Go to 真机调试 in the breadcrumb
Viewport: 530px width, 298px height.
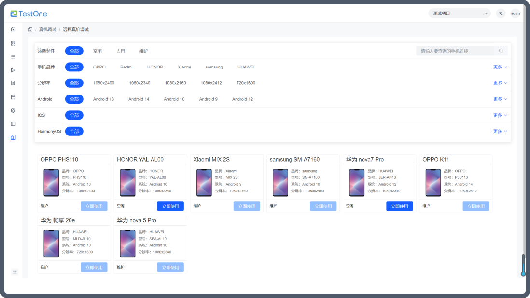coord(48,30)
